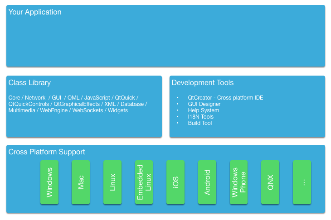Select the 'Build Tool' list item
This screenshot has height=220, width=331.
click(x=200, y=123)
